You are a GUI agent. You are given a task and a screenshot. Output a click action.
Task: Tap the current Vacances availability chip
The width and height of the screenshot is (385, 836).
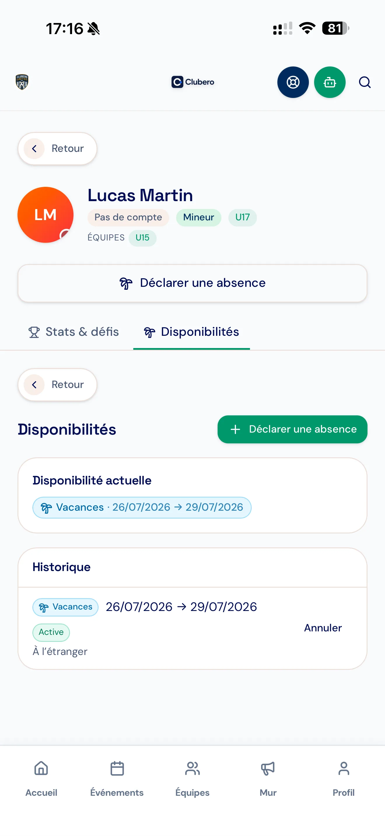[142, 507]
